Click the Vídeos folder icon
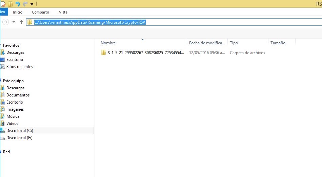The image size is (322, 177). [2, 124]
